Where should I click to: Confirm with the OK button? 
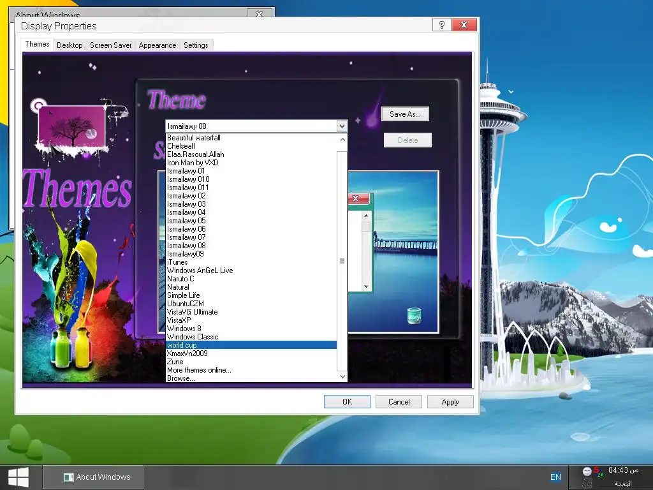point(347,402)
